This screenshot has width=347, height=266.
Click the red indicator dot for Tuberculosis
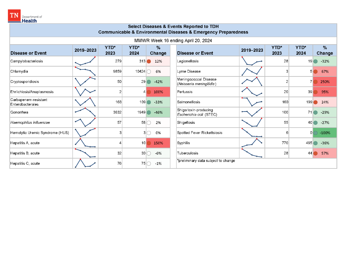click(316, 153)
